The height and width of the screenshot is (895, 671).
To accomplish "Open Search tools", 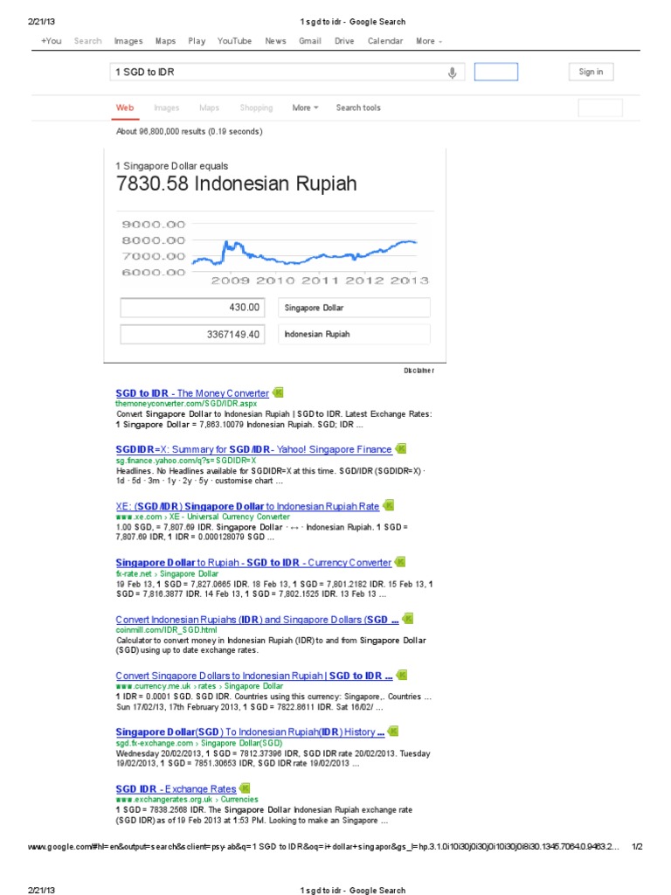I will tap(358, 108).
